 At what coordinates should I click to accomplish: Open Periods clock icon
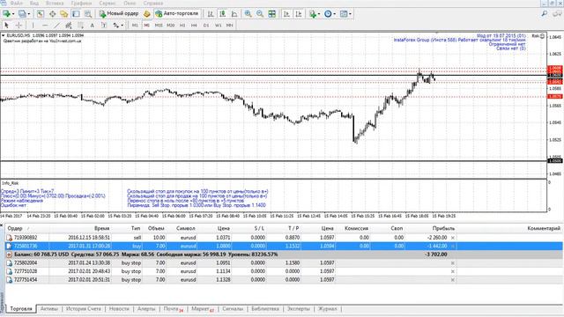pos(328,14)
